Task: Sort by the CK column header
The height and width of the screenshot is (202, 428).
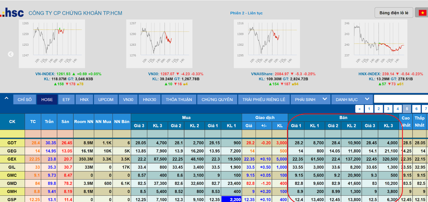Action: pos(12,121)
